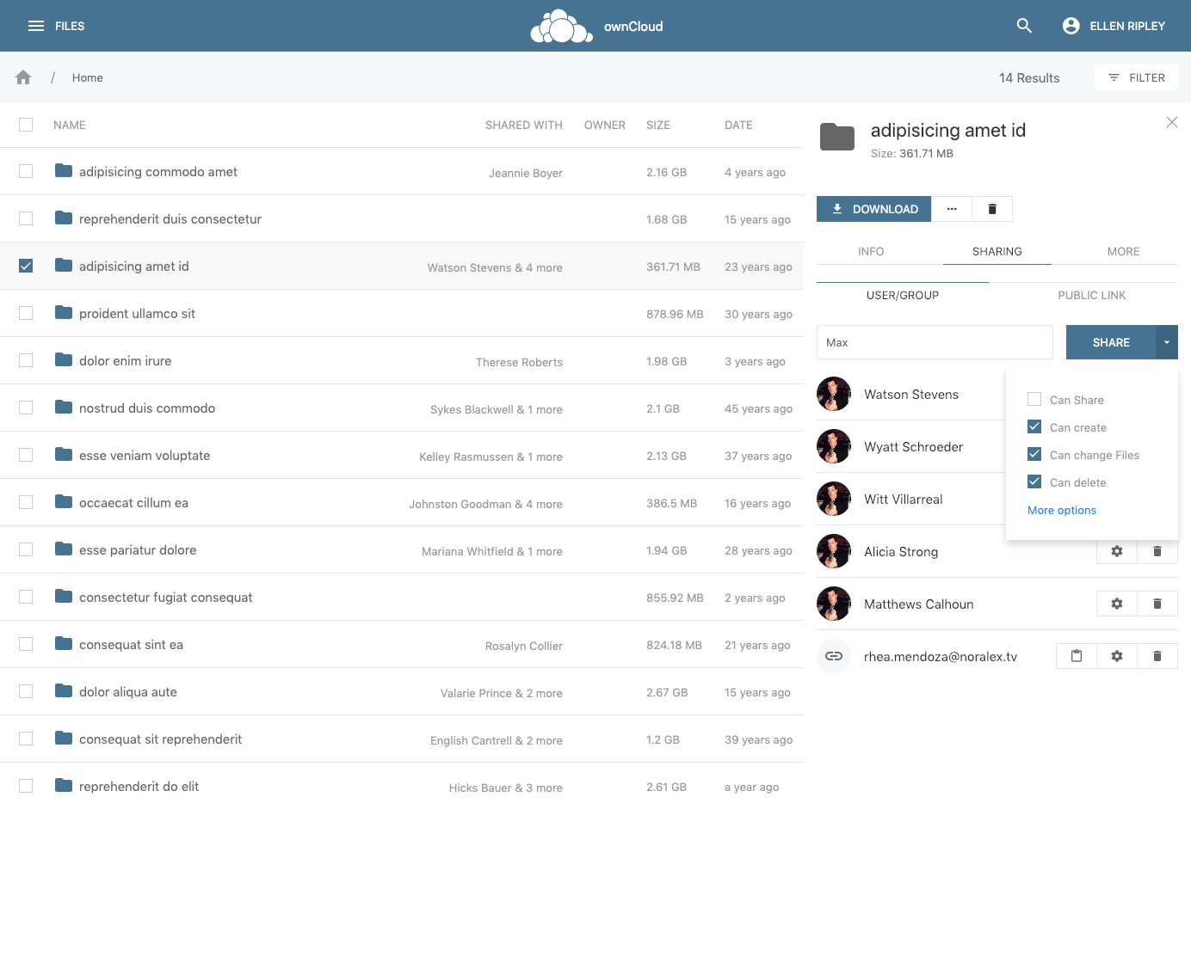
Task: Check the box for nostrud duis commodo
Action: coord(26,408)
